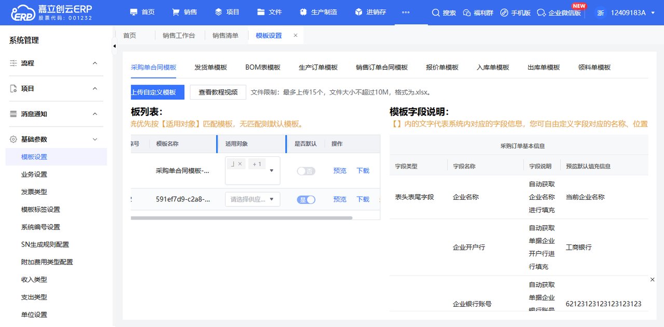Collapse the sidebar with the arrow handle

[x=115, y=46]
